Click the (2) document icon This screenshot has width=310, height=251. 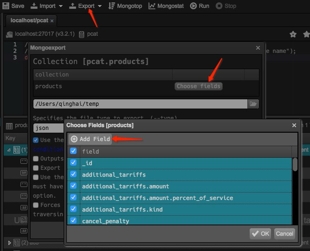pyautogui.click(x=17, y=243)
